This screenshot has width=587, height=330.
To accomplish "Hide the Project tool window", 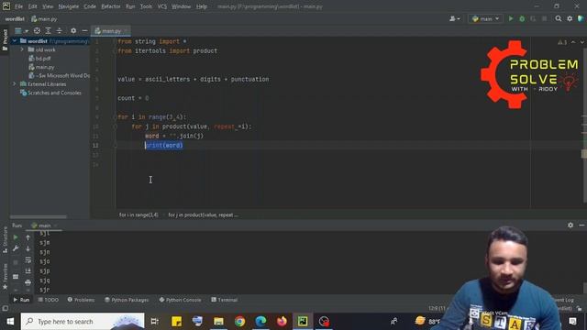I will [84, 30].
